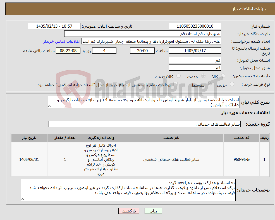275x220 pixels.
Task: Select the کالا/خدمت radio button
Action: click(x=178, y=76)
